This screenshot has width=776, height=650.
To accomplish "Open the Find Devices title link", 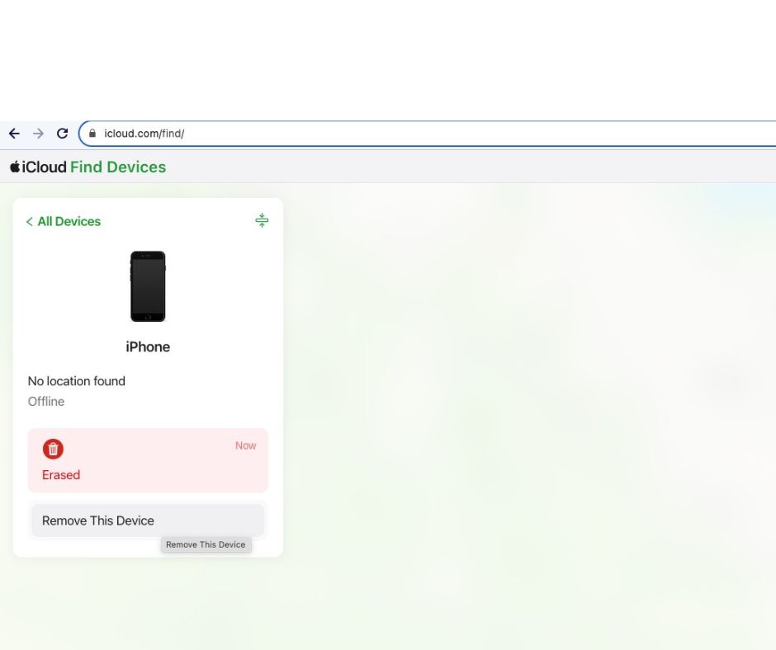I will pos(118,167).
